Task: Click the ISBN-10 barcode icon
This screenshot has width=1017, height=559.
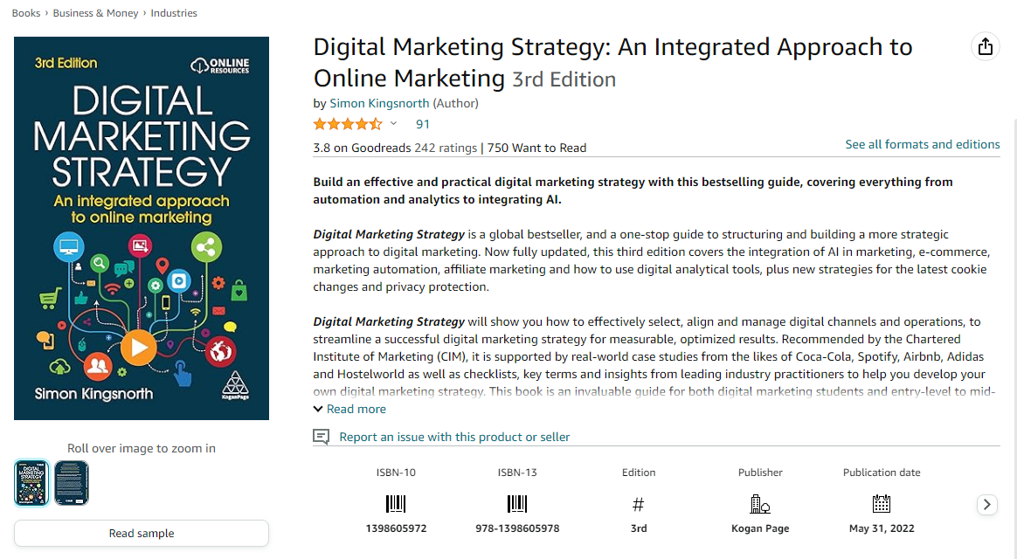Action: [x=396, y=504]
